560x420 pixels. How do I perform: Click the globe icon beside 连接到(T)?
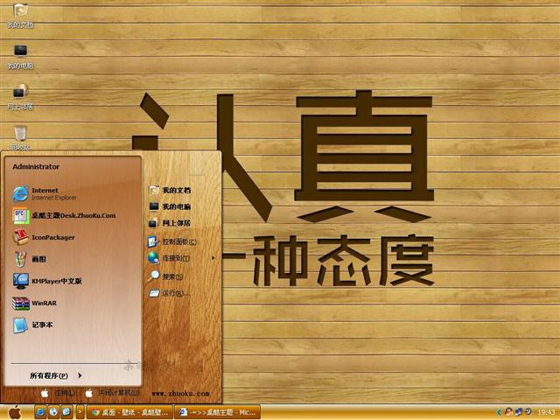click(x=154, y=257)
